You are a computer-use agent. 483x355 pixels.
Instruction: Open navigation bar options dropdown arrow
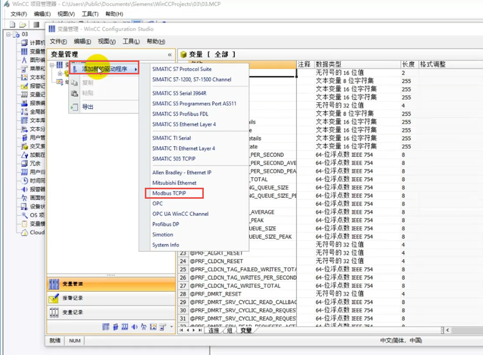(x=171, y=327)
